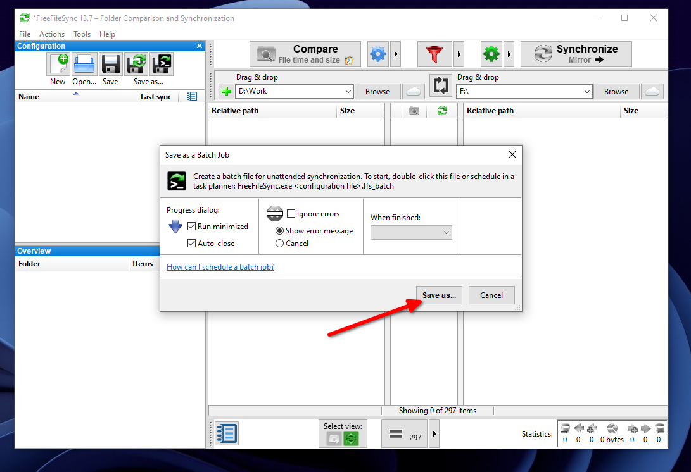The height and width of the screenshot is (472, 691).
Task: Open a configuration with the Open icon
Action: click(x=84, y=65)
